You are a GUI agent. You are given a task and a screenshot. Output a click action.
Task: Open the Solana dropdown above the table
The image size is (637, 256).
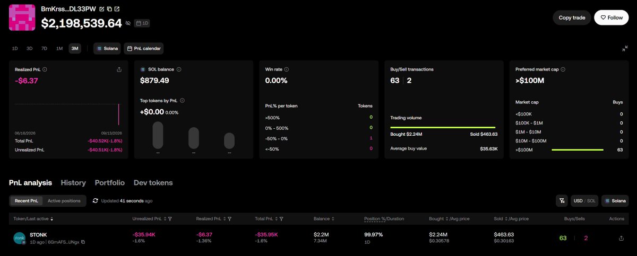tap(615, 200)
